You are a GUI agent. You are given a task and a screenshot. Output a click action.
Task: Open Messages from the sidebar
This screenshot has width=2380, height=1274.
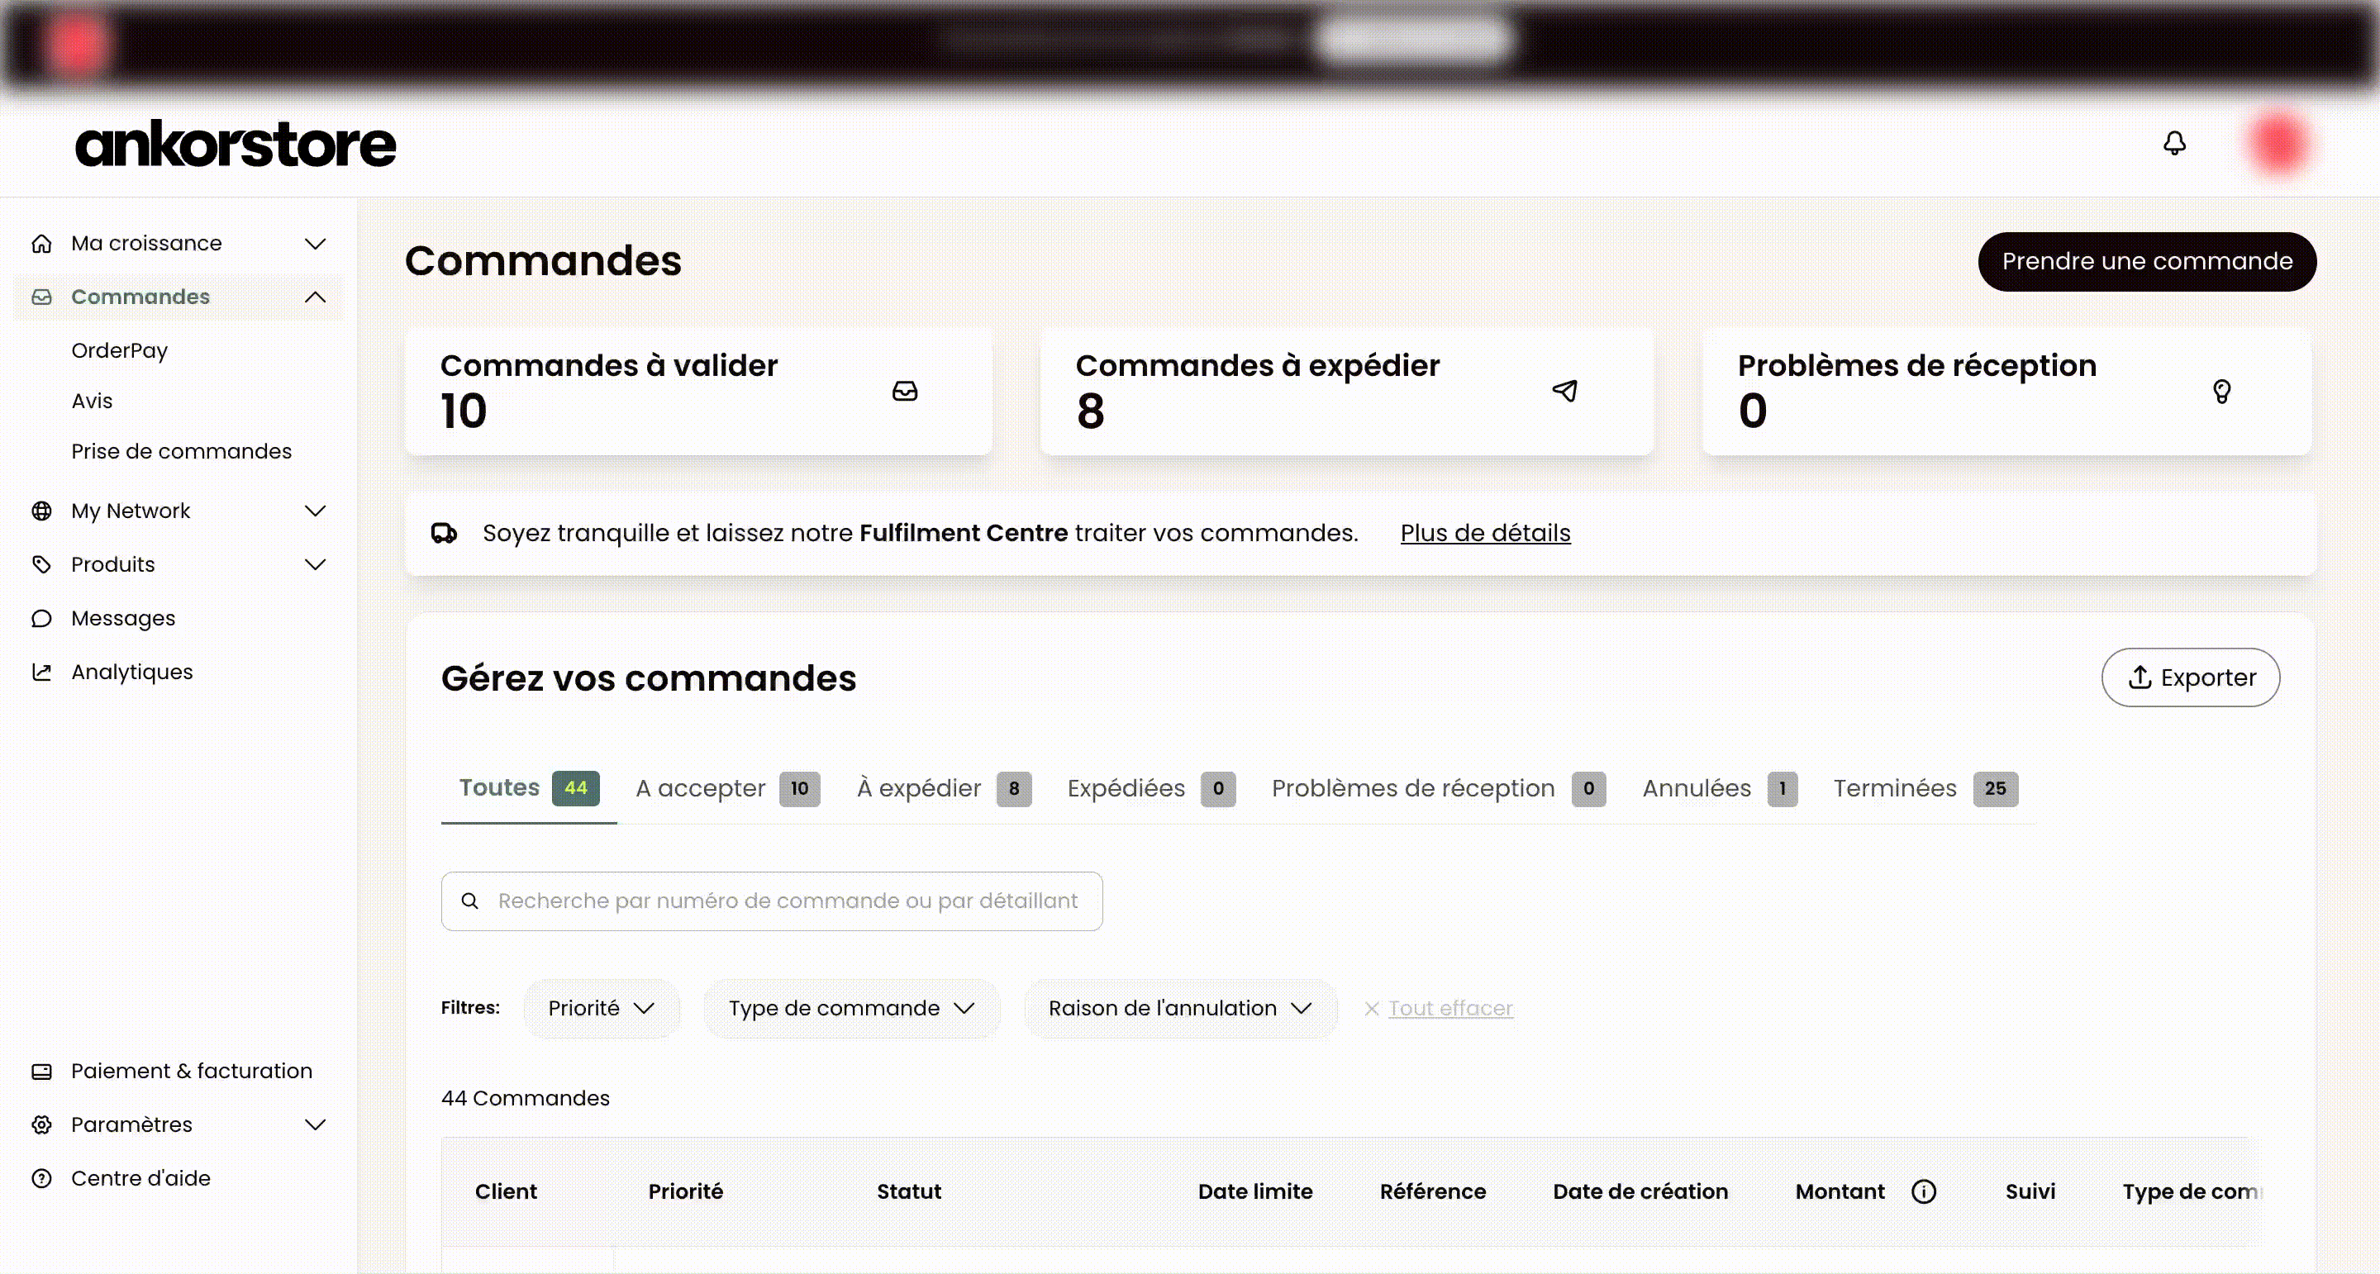click(x=123, y=618)
